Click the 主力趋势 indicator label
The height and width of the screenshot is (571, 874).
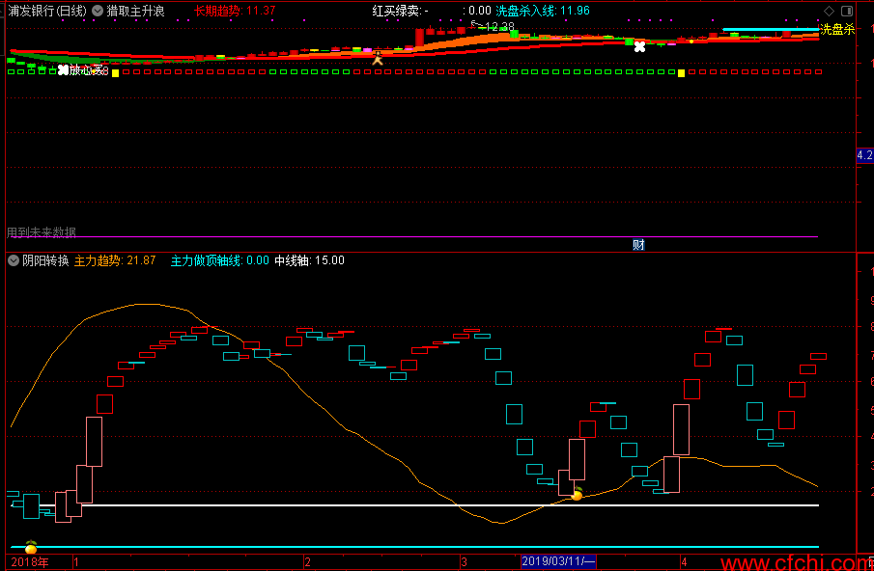[98, 260]
